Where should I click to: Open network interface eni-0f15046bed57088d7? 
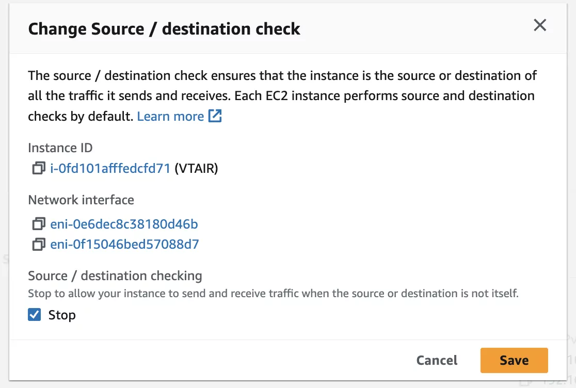click(x=124, y=244)
